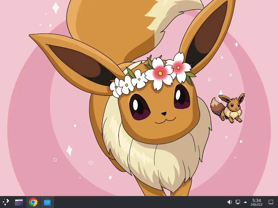Open the KDE application launcher

coord(6,202)
